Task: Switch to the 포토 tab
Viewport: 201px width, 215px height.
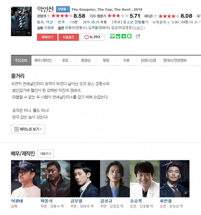Action: click(65, 60)
